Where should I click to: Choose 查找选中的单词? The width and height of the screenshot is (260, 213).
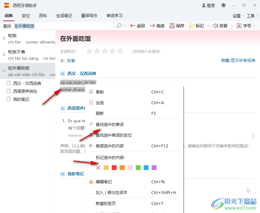(x=134, y=124)
